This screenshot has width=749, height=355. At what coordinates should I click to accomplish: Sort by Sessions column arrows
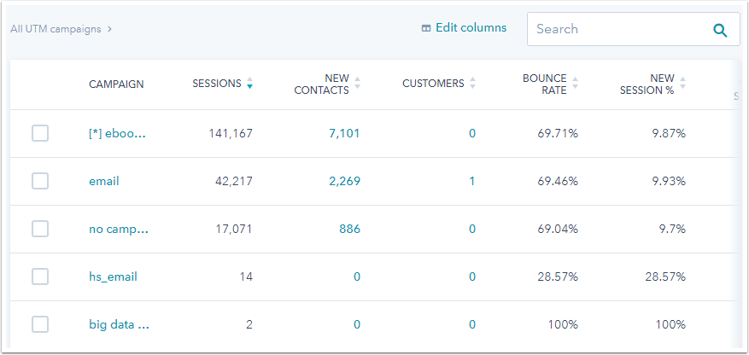click(249, 84)
